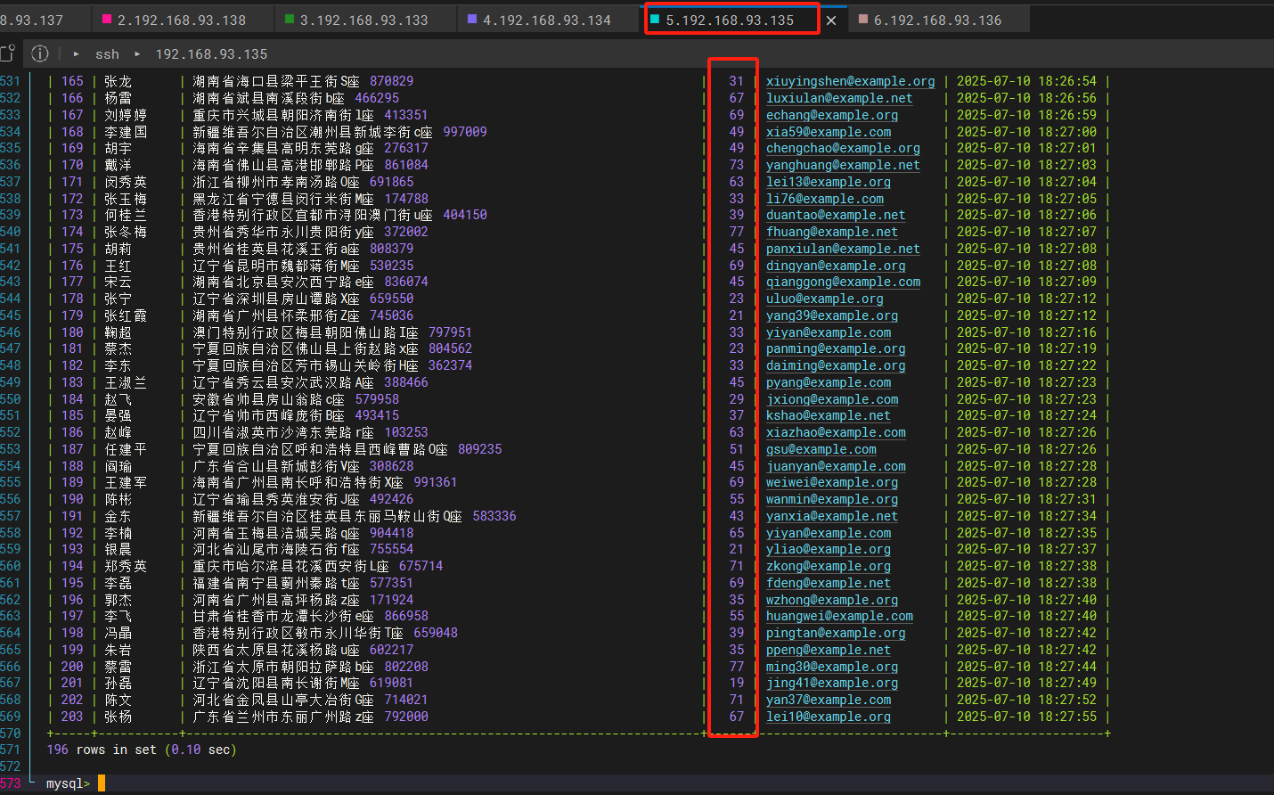The width and height of the screenshot is (1274, 795).
Task: Open lei10@example.org email link
Action: click(x=829, y=717)
